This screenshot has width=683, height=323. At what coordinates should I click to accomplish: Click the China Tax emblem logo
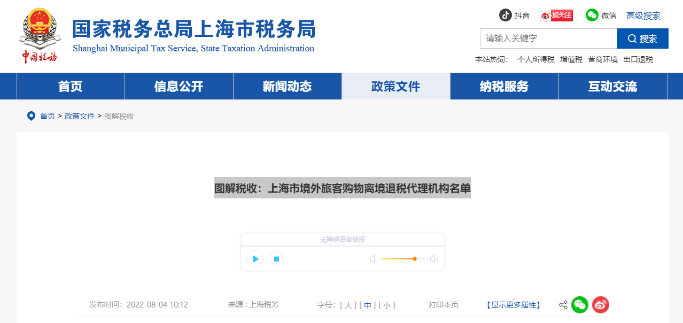[x=40, y=36]
